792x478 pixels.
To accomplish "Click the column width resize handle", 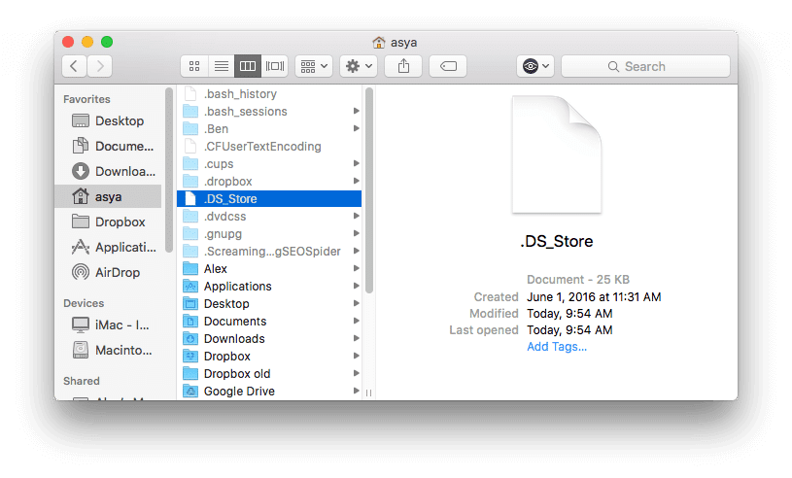I will (368, 393).
